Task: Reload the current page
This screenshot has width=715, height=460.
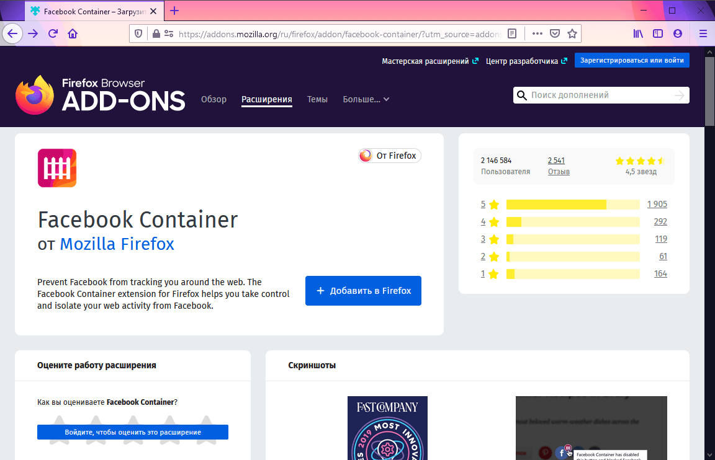Action: click(x=53, y=33)
